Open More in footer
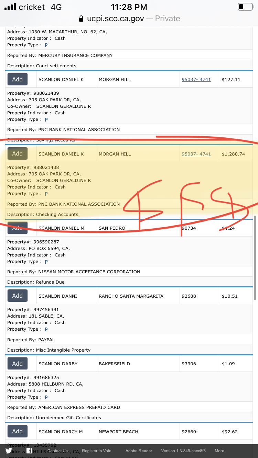 pyautogui.click(x=219, y=451)
